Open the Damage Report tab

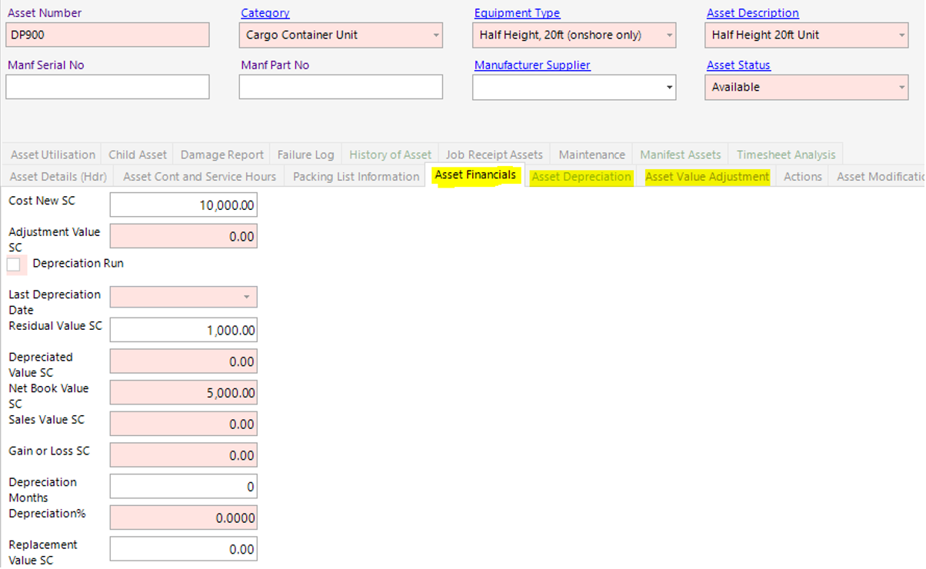tap(222, 154)
